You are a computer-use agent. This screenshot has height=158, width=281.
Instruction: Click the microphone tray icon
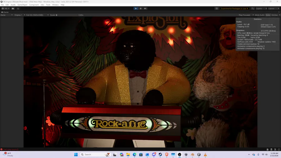point(258,155)
